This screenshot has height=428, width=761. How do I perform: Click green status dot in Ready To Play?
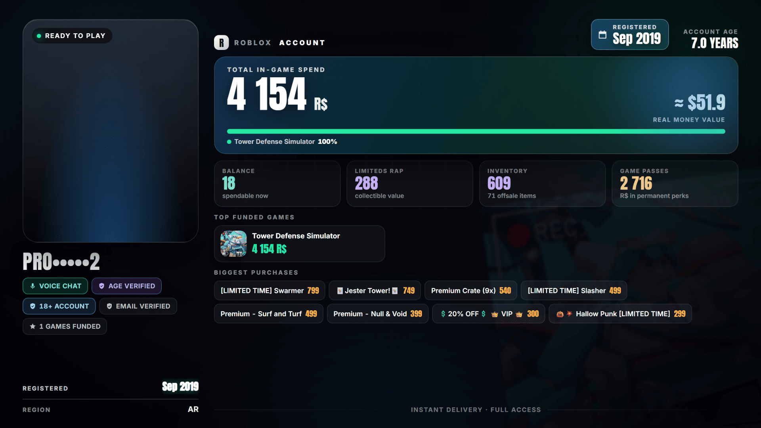click(39, 36)
